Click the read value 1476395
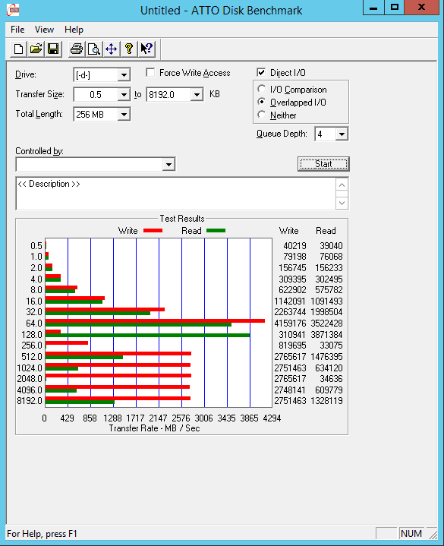Image resolution: width=444 pixels, height=546 pixels. click(326, 357)
